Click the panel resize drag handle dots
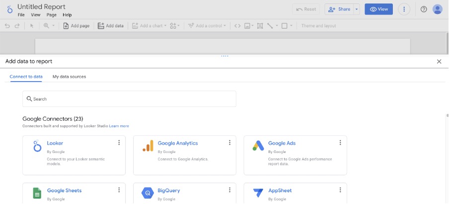Screen dimensions: 449x204 pos(224,56)
